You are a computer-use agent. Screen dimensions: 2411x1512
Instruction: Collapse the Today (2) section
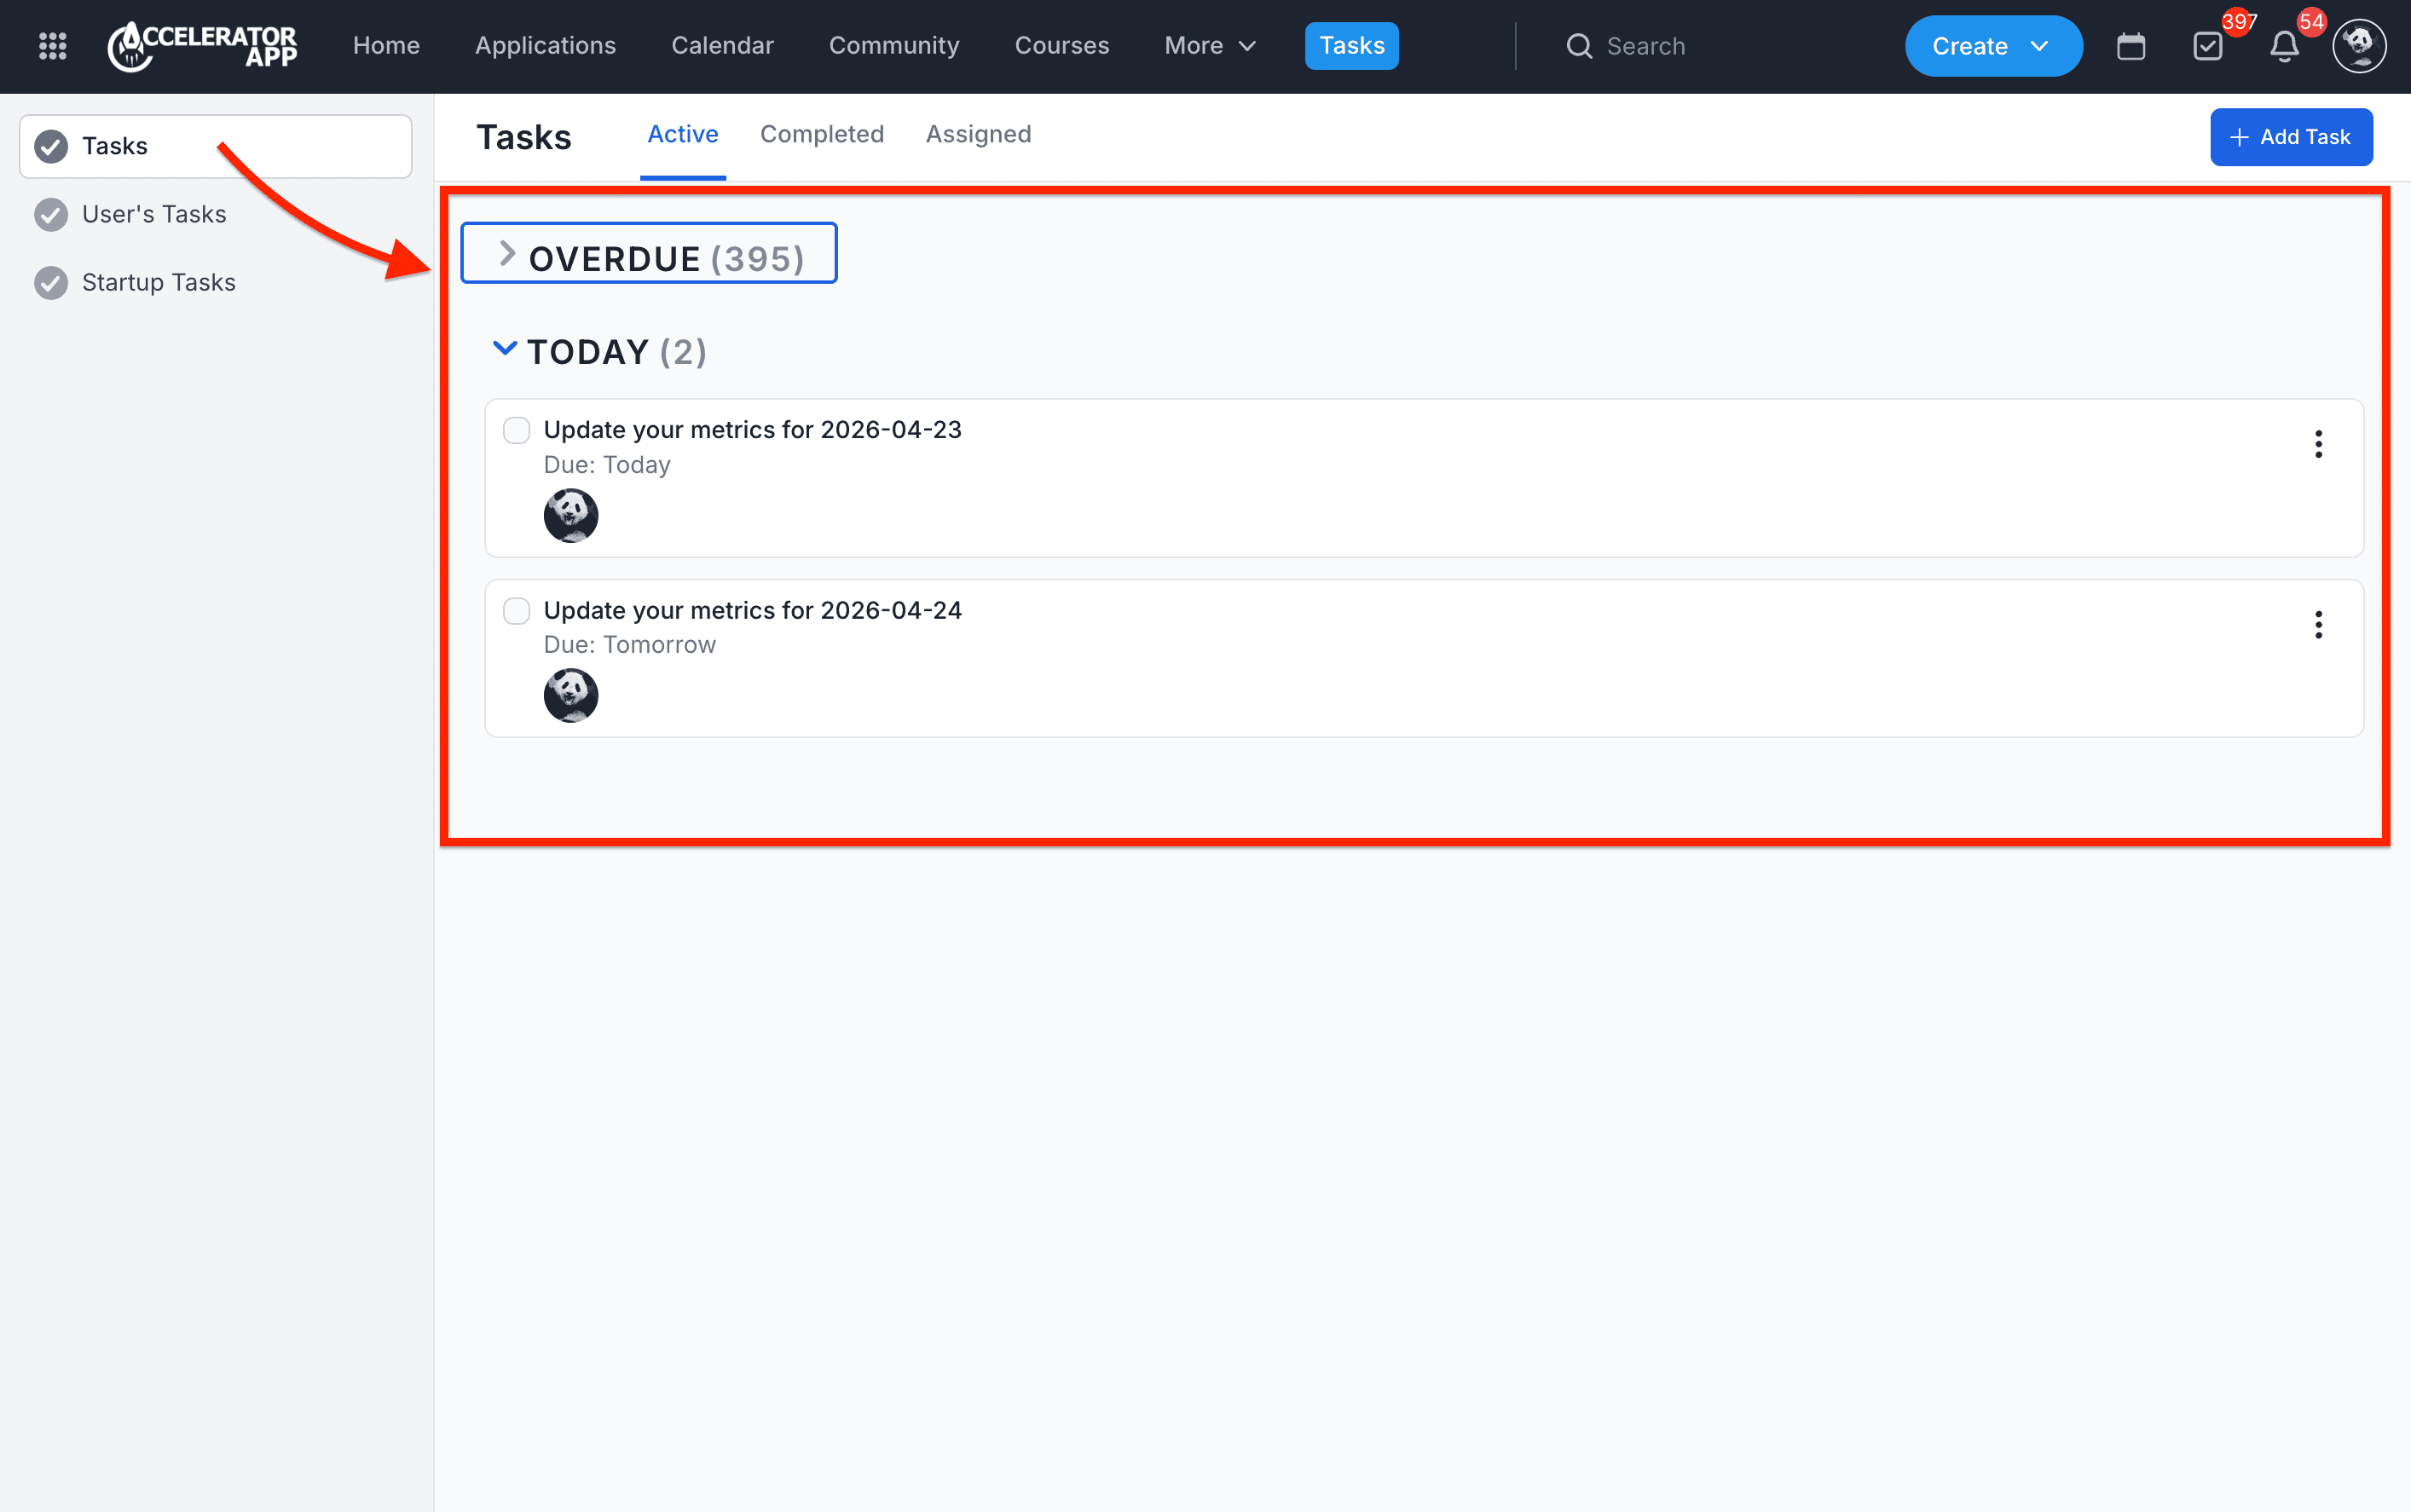(x=600, y=352)
